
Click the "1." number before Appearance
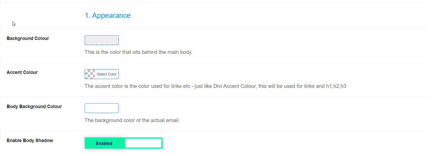88,16
